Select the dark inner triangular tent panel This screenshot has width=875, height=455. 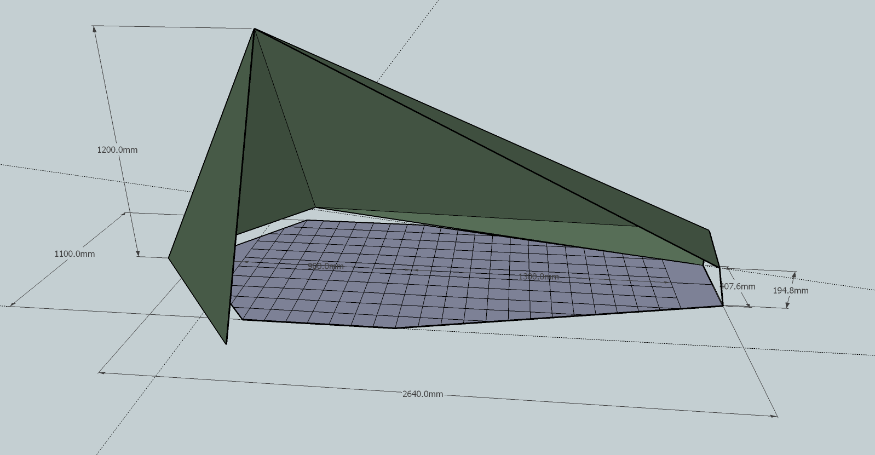tap(274, 164)
